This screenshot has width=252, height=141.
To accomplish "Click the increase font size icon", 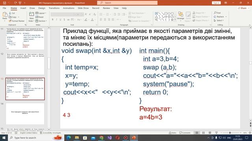I will pyautogui.click(x=86, y=14).
